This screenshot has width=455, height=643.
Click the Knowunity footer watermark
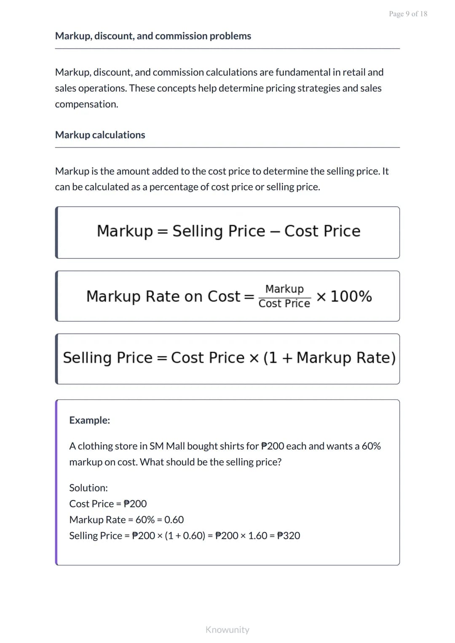227,630
